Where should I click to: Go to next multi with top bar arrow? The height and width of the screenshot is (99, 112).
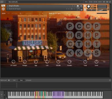coord(82,2)
